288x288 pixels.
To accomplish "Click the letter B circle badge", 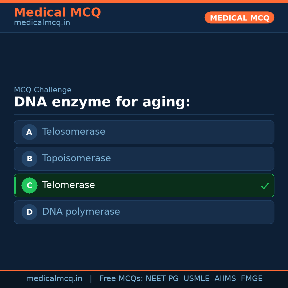I will [29, 159].
